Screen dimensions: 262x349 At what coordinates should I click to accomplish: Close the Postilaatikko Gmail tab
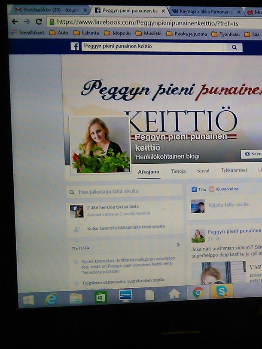point(85,10)
